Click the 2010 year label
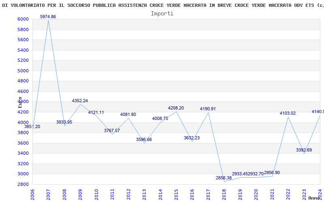Screen dimensions: 324x202 pos(96,195)
